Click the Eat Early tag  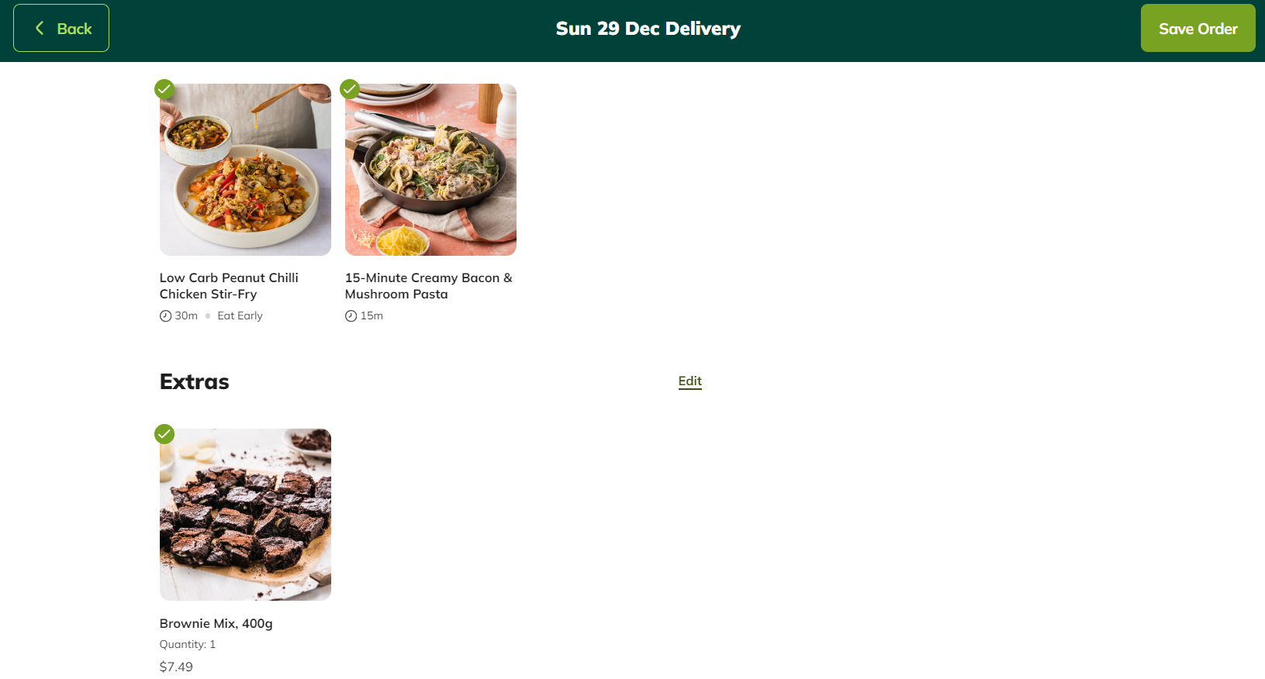coord(240,315)
